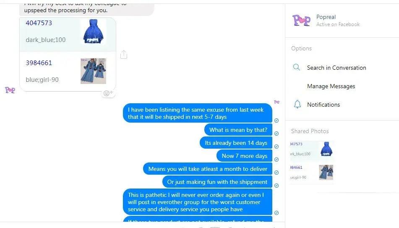Select Search in Conversation option

point(336,68)
